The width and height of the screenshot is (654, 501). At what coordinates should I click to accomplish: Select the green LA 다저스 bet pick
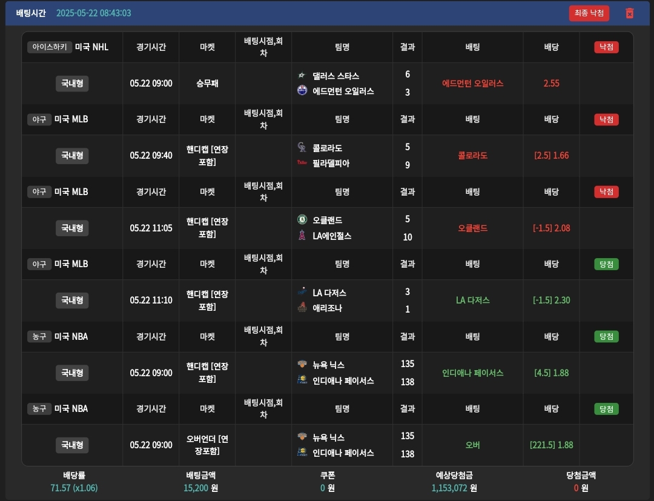472,300
